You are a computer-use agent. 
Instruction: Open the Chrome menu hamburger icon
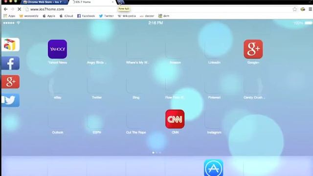(x=311, y=9)
